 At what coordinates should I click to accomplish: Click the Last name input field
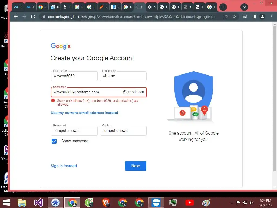pos(123,76)
